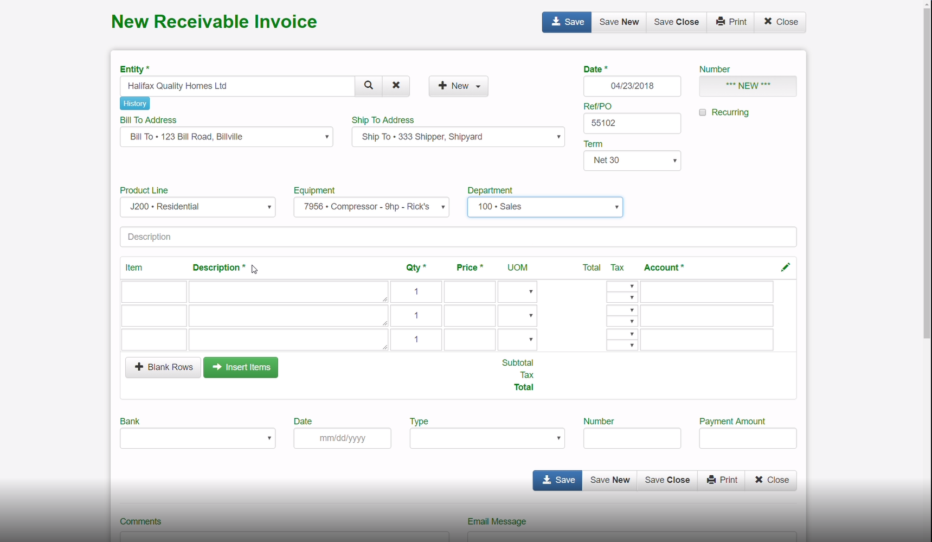Open the Department dropdown

[545, 207]
